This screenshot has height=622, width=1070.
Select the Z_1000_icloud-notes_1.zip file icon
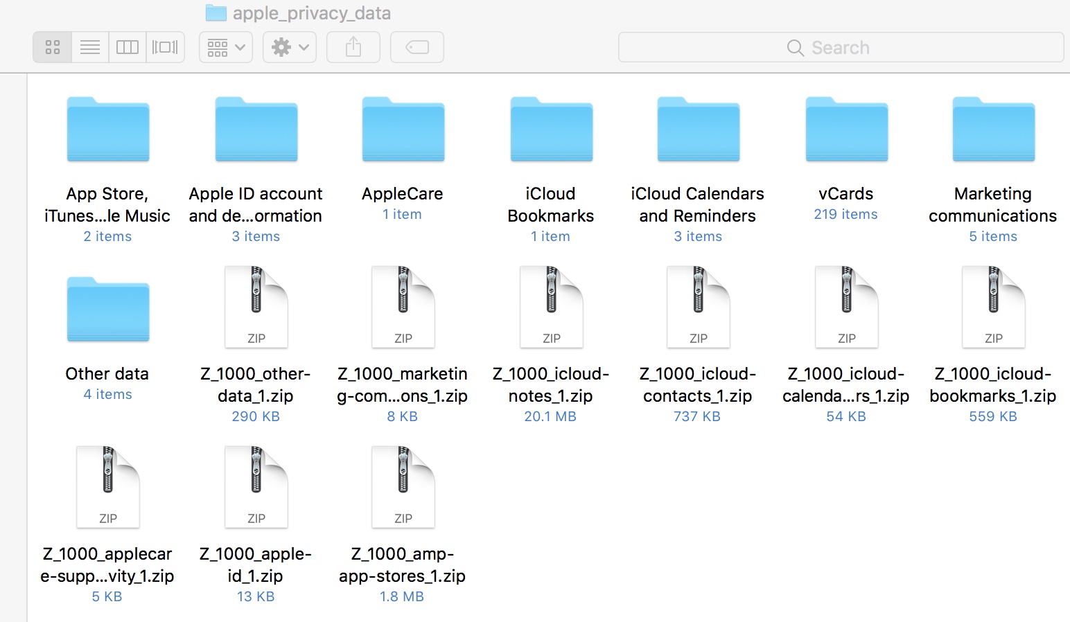(552, 307)
